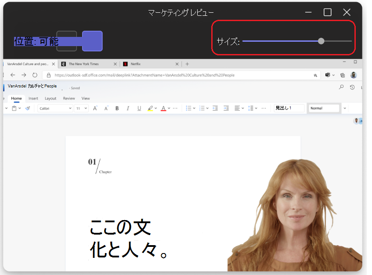Viewport: 372px width, 275px height.
Task: Expand the Paste options arrow
Action: pyautogui.click(x=20, y=108)
